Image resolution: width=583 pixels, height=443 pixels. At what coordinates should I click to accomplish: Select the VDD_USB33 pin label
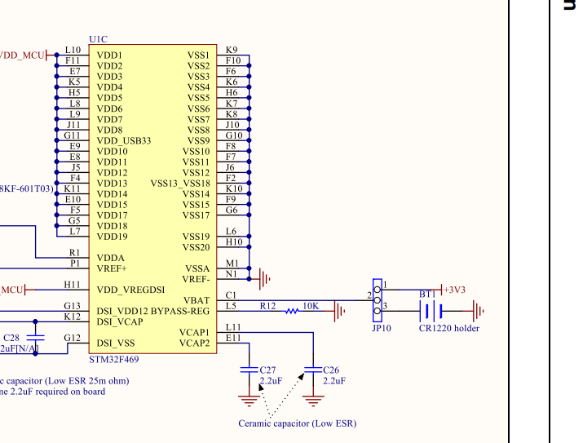point(124,141)
